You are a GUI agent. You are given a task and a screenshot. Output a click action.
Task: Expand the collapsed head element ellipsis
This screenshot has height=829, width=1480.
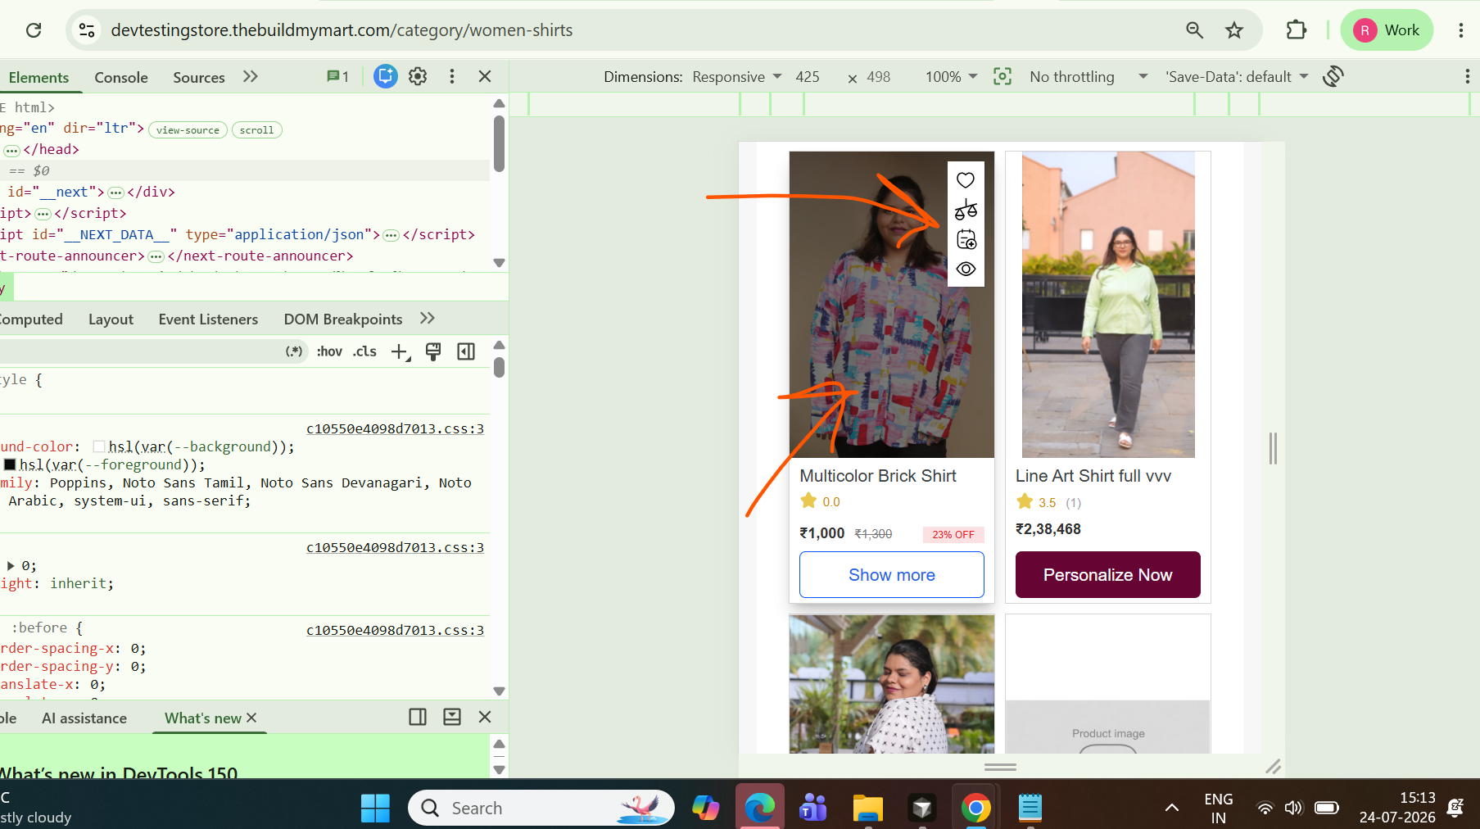click(x=11, y=150)
